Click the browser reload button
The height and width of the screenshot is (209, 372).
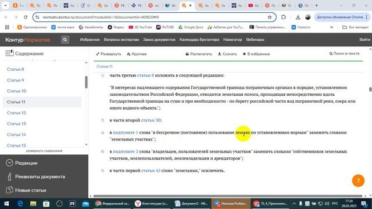(26, 17)
